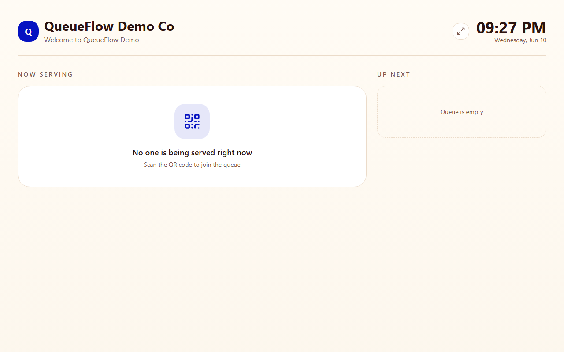Click the No one is being served message
564x352 pixels.
coord(192,153)
